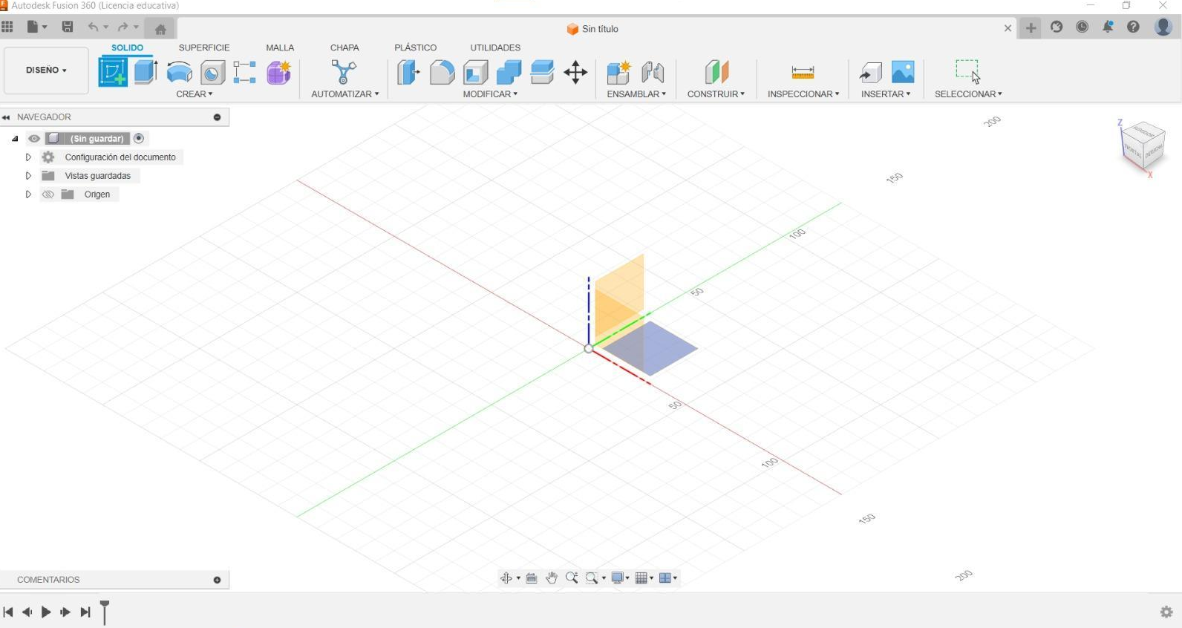Open the Job Status clock icon
1182x628 pixels.
coord(1083,27)
